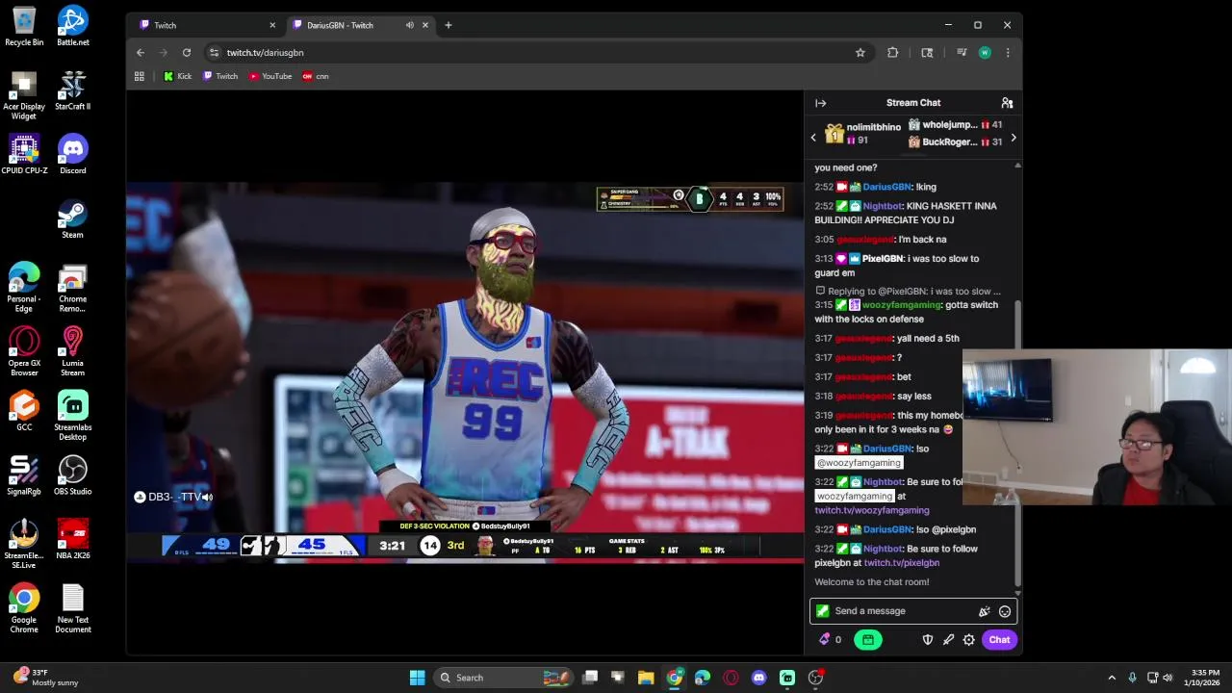Select the Streamlabs Desktop icon
Viewport: 1232px width, 693px height.
73,416
